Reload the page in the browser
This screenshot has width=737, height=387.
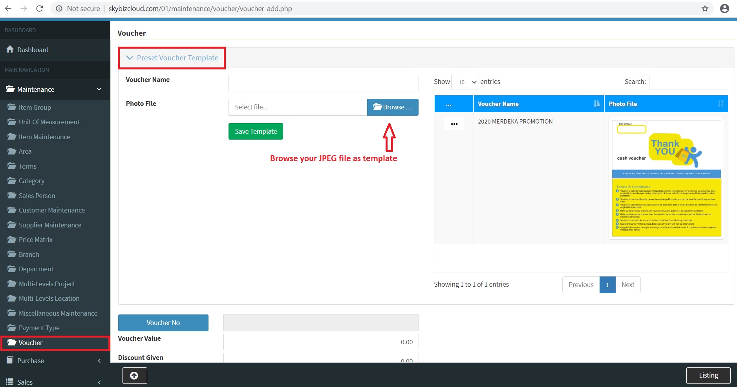39,9
